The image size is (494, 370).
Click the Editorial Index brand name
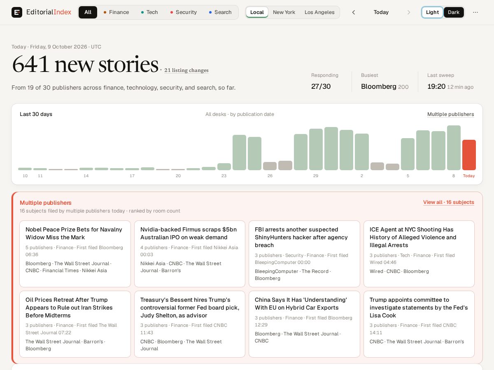click(x=49, y=12)
